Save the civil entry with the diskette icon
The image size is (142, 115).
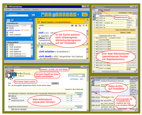72,25
